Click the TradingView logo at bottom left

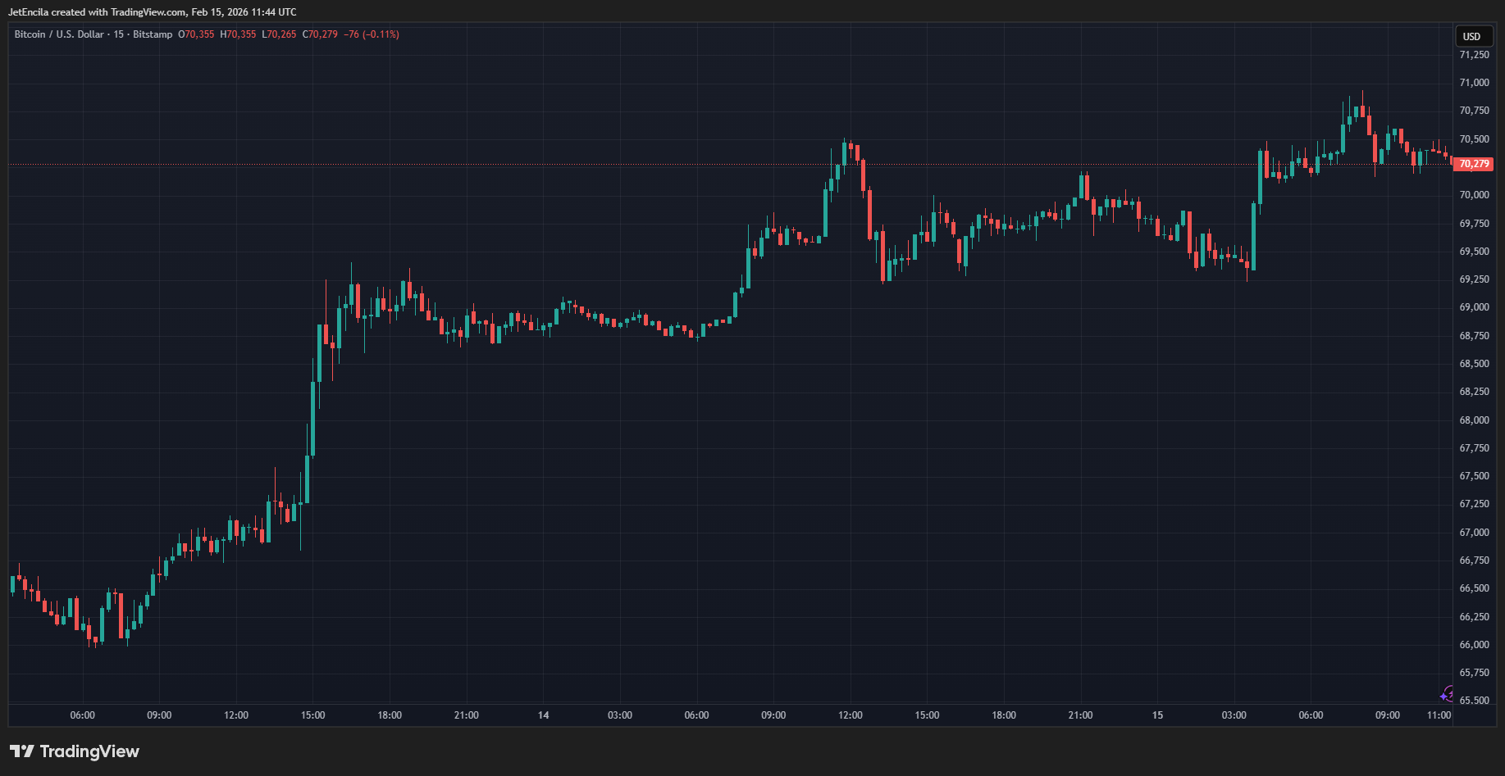(x=75, y=751)
